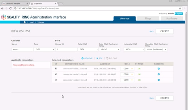Open the Type dropdown showing SoFS

pyautogui.click(x=44, y=49)
